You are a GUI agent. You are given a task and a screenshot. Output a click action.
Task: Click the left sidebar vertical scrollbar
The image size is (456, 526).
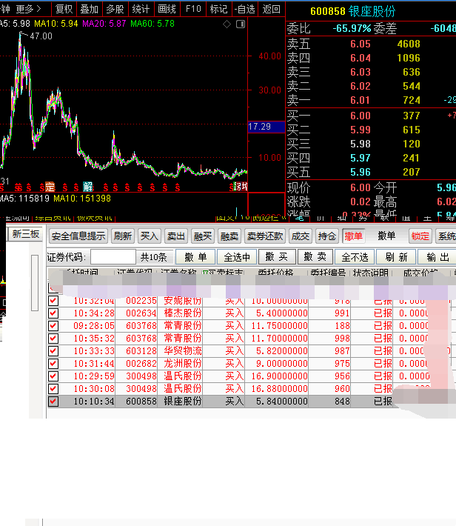35,283
